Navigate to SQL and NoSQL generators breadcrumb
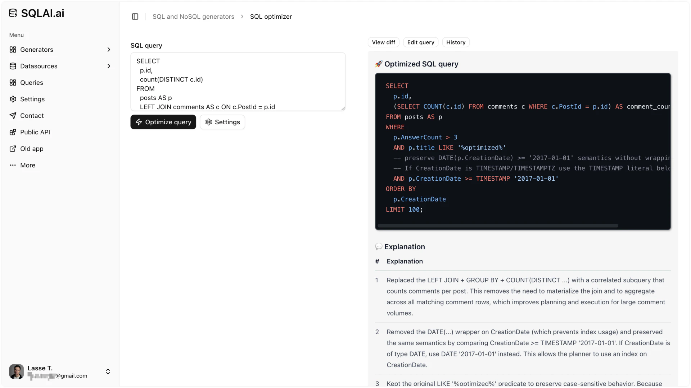This screenshot has width=691, height=388. pos(193,17)
